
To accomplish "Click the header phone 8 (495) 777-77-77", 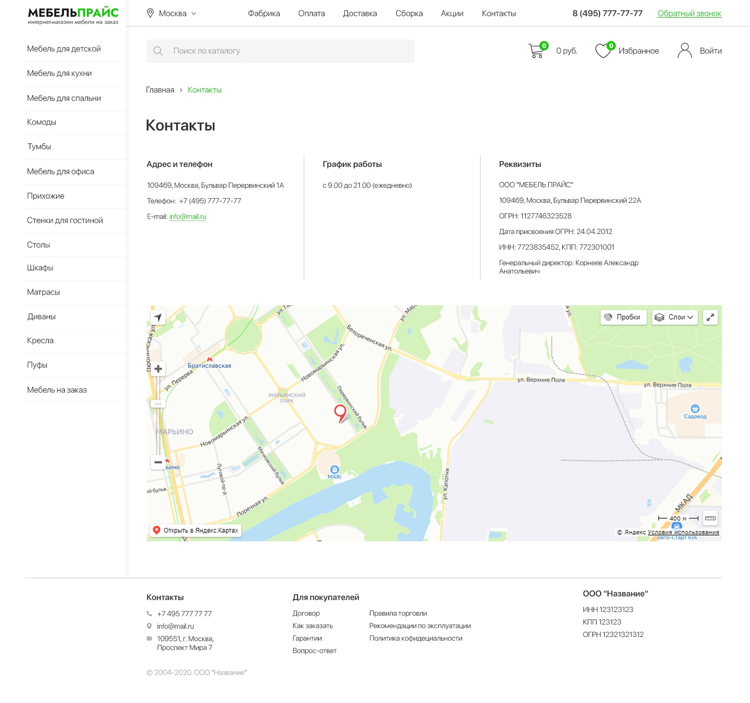I will (607, 14).
